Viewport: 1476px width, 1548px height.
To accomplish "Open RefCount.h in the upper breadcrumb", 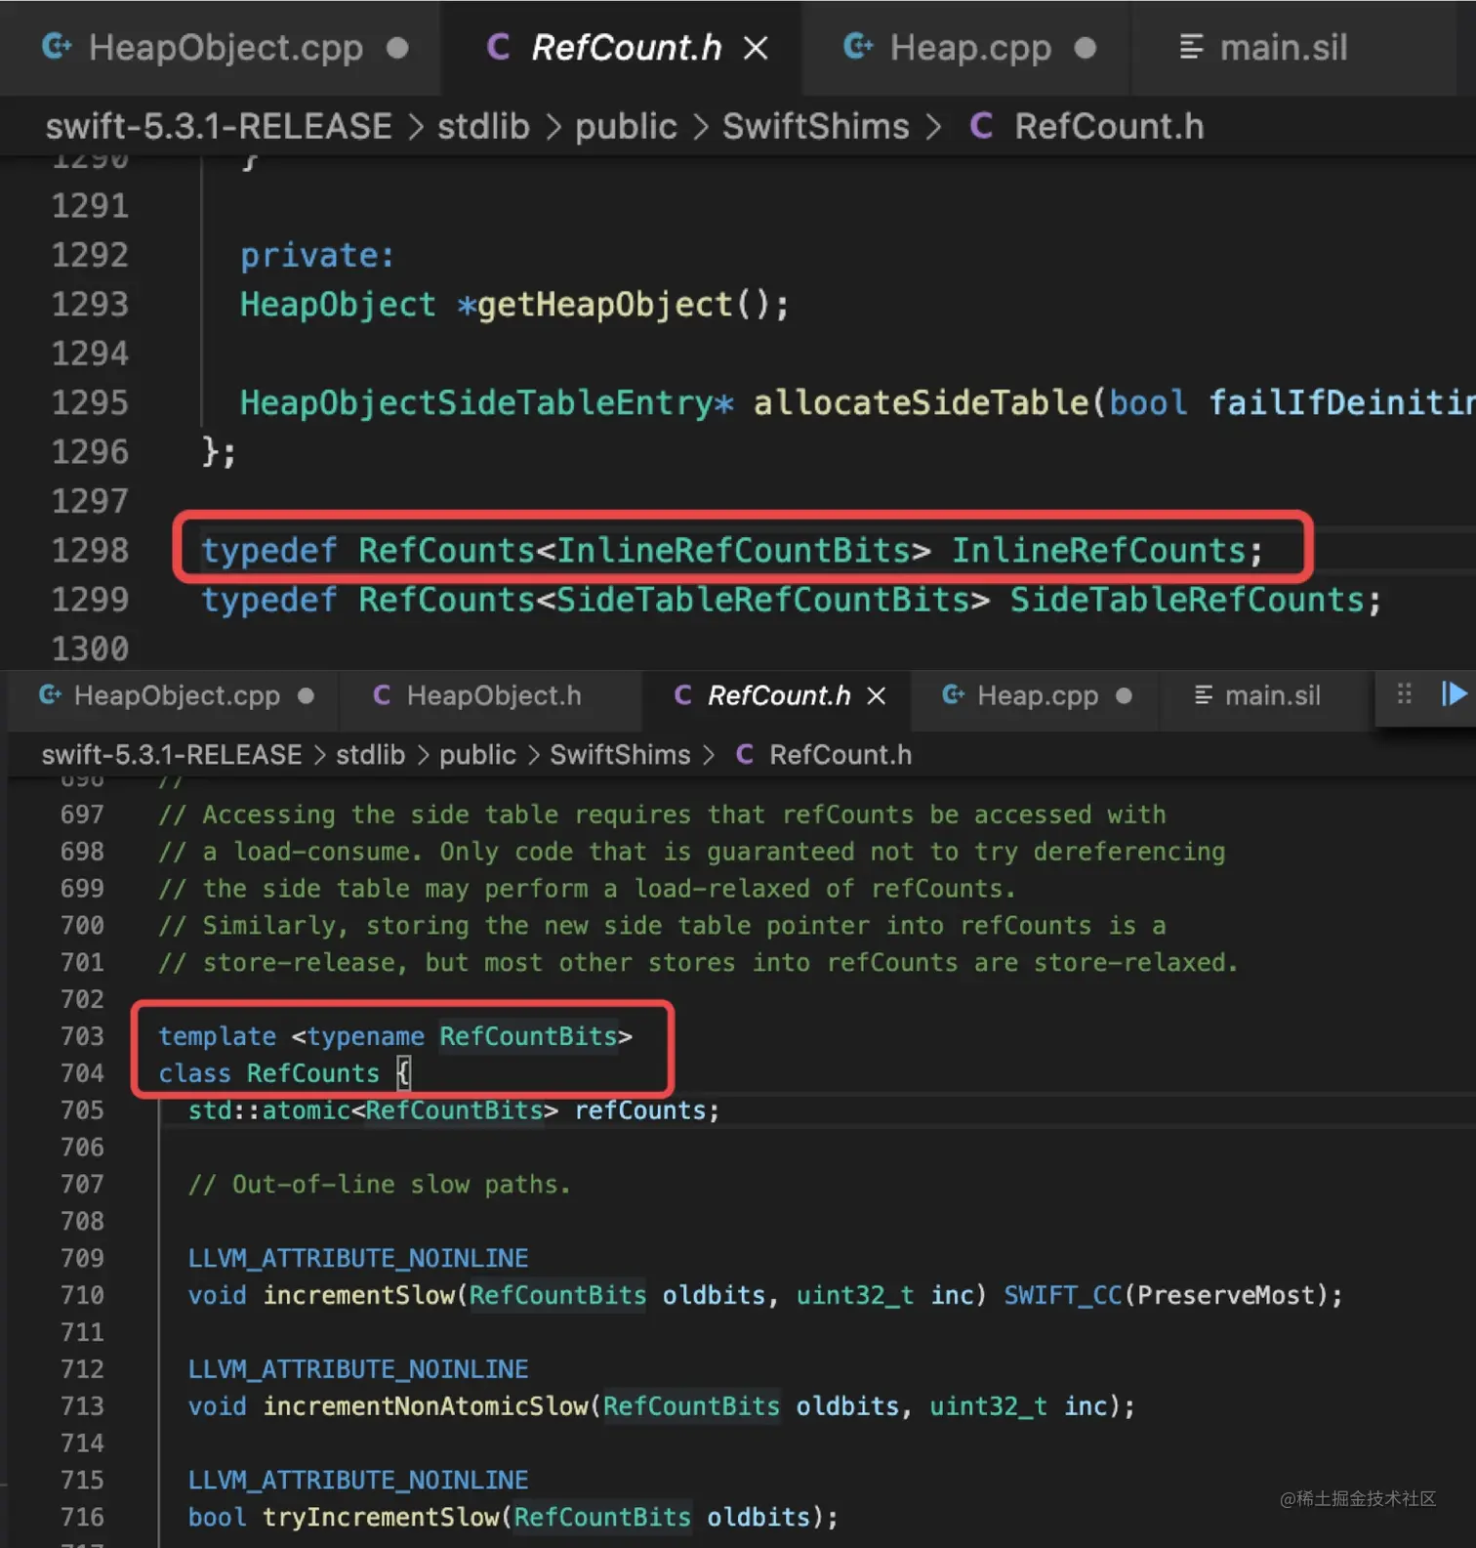I will [1109, 126].
